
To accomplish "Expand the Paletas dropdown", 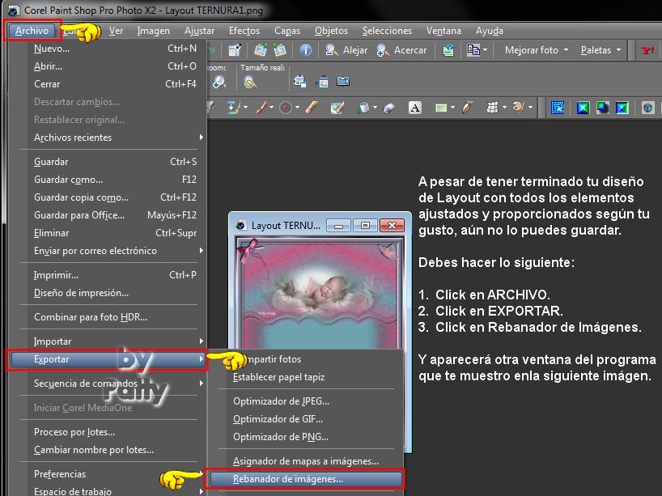I will (600, 50).
